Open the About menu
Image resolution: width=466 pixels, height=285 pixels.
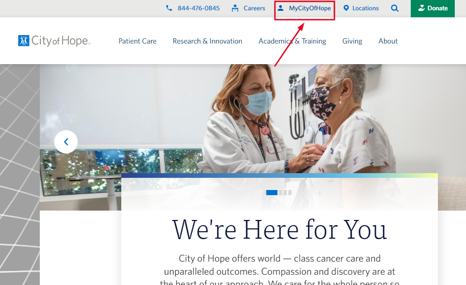click(388, 41)
